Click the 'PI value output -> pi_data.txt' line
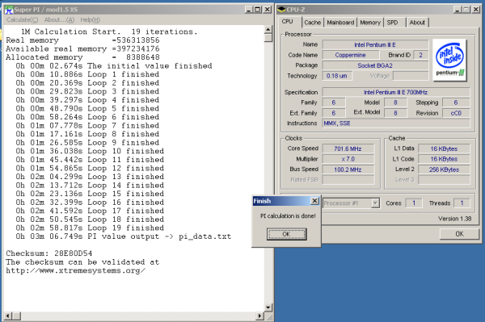485x322 pixels. [124, 236]
